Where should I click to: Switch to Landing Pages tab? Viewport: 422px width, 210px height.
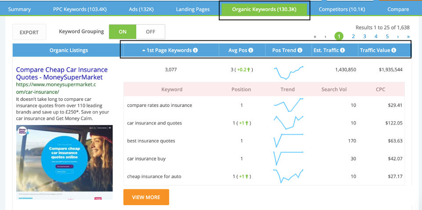(193, 9)
